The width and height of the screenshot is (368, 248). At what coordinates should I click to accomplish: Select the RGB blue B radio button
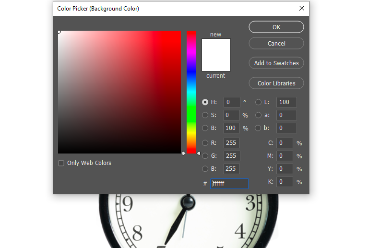click(x=205, y=169)
